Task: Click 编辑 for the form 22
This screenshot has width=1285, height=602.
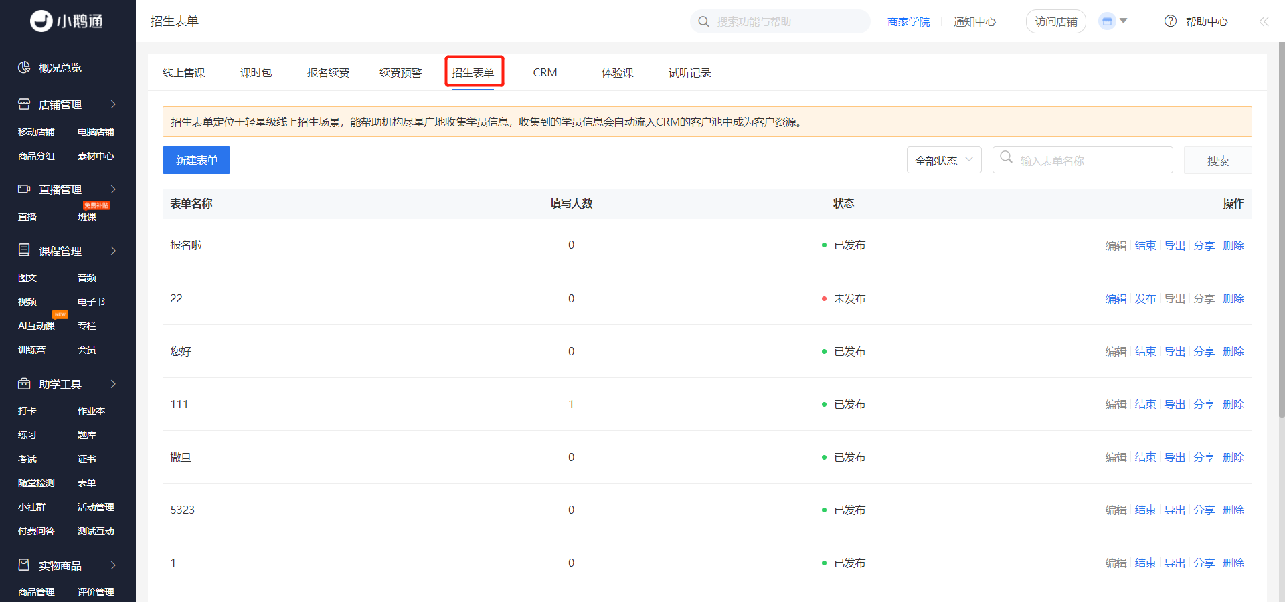Action: pos(1116,298)
